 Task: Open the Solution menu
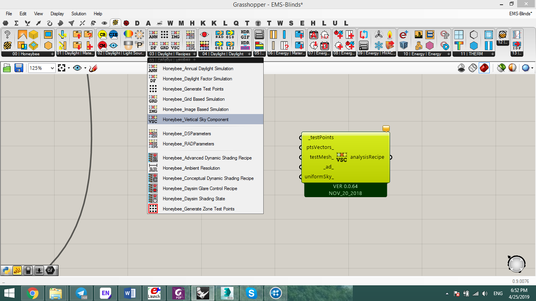click(x=79, y=14)
